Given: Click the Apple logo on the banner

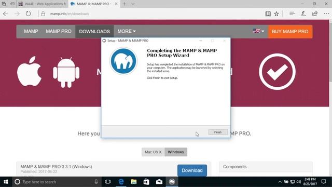Looking at the screenshot, I should pyautogui.click(x=29, y=71).
